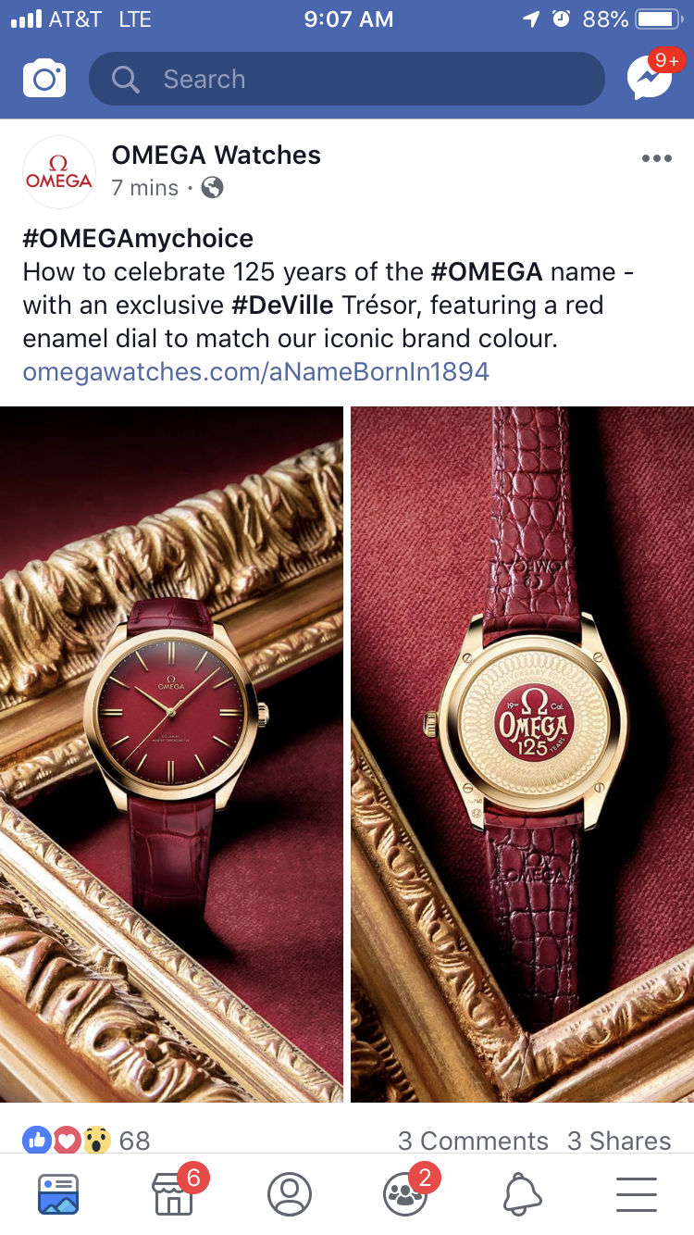Open Groups tab with 2 alerts
This screenshot has height=1235, width=694.
(405, 1194)
